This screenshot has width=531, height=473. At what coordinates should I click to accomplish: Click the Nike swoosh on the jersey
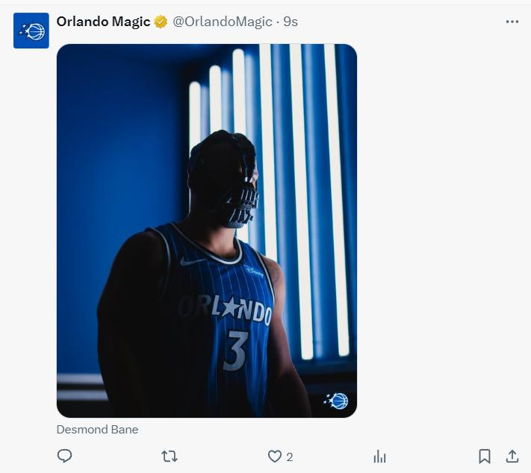coord(192,261)
